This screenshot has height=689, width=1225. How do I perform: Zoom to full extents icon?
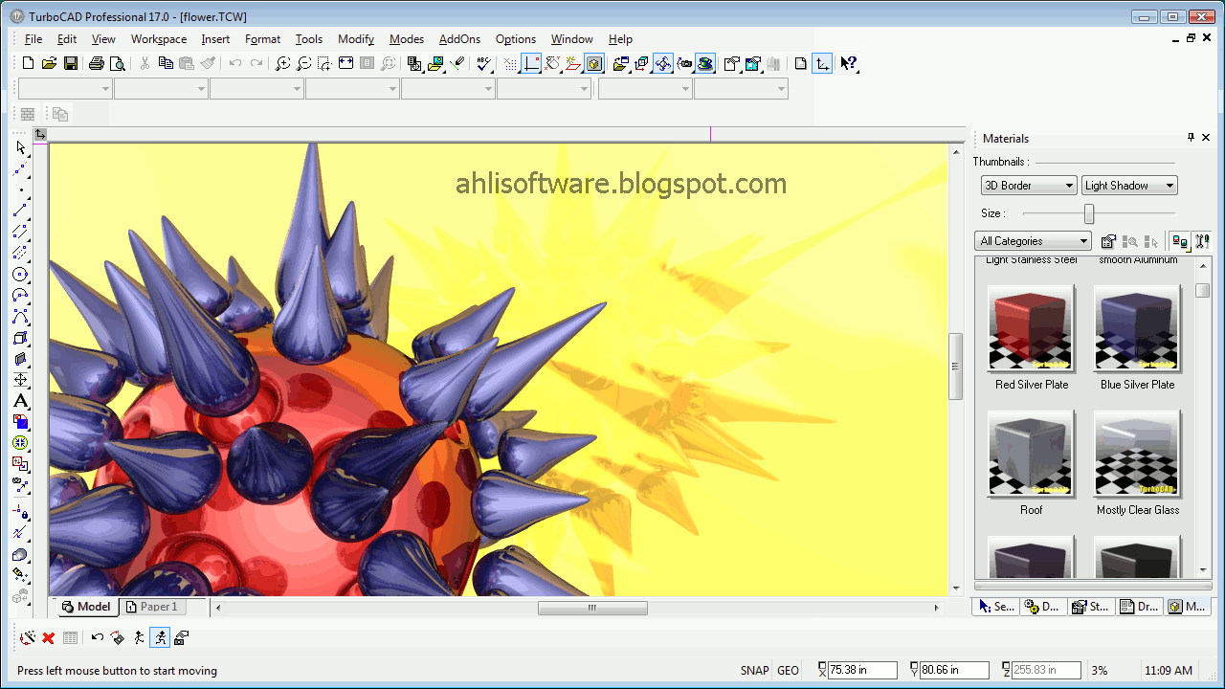point(345,64)
